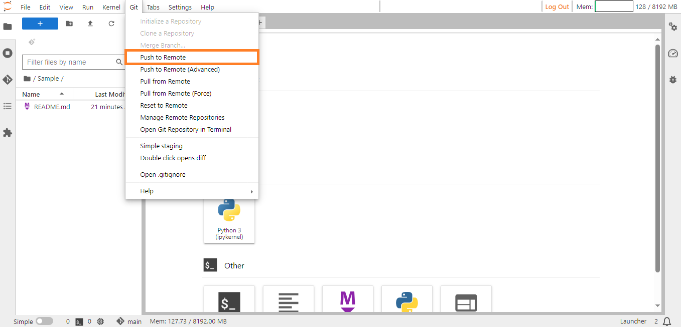Open the Edit menu
Viewport: 681px width, 327px height.
pyautogui.click(x=45, y=7)
